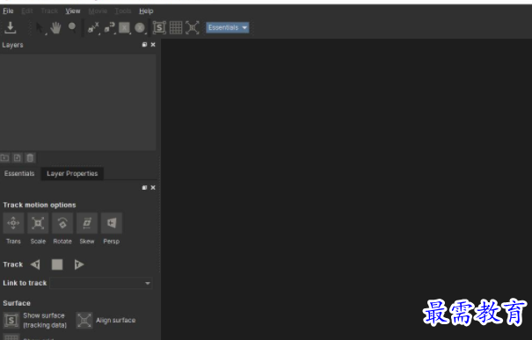Image resolution: width=532 pixels, height=340 pixels.
Task: Toggle Trans track motion option
Action: pos(13,223)
